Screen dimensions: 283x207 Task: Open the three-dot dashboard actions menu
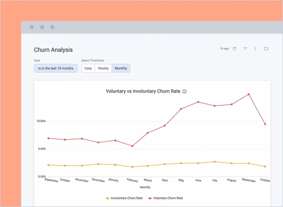pyautogui.click(x=255, y=49)
